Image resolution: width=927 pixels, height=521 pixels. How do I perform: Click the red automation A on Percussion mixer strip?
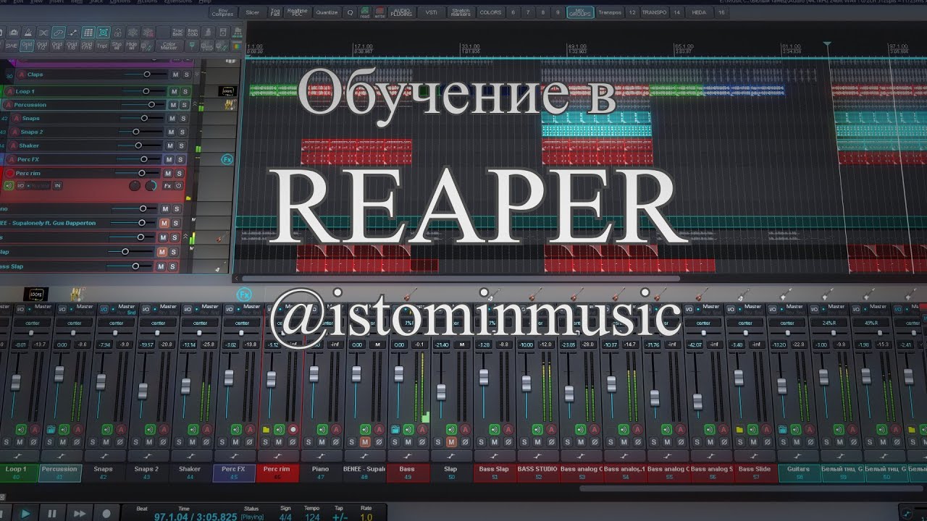point(77,429)
